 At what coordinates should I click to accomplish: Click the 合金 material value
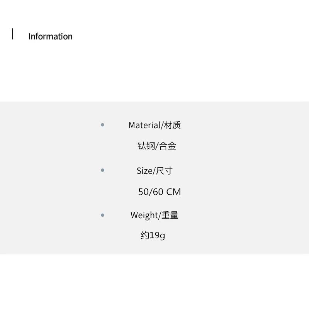click(x=168, y=146)
